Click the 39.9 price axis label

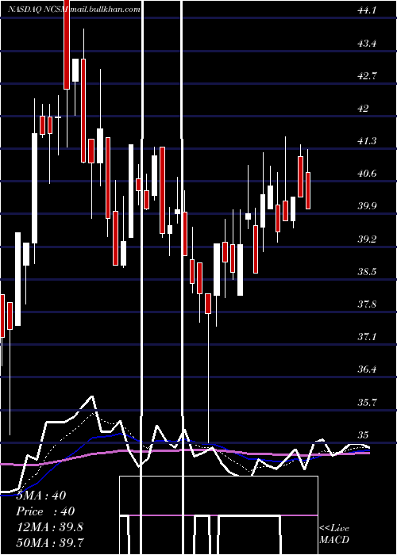point(367,206)
